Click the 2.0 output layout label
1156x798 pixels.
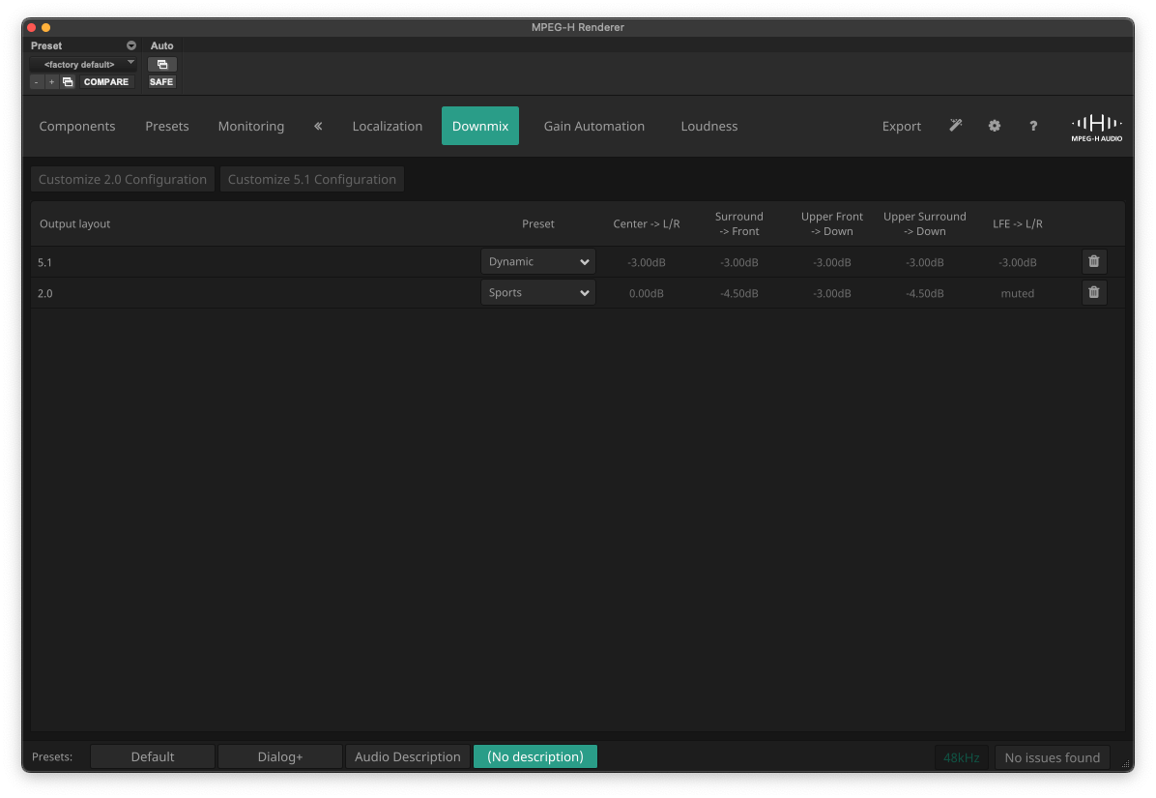(x=45, y=293)
